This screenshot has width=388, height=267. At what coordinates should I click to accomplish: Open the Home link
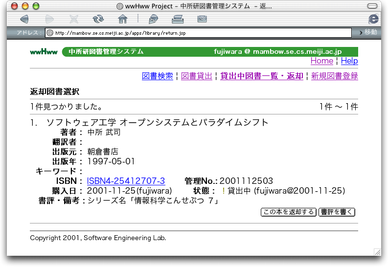321,61
